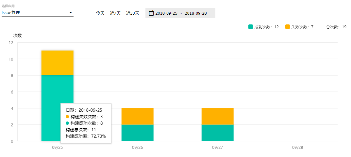This screenshot has width=351, height=157.
Task: Click the 成功次数：12 legend label
Action: 267,27
